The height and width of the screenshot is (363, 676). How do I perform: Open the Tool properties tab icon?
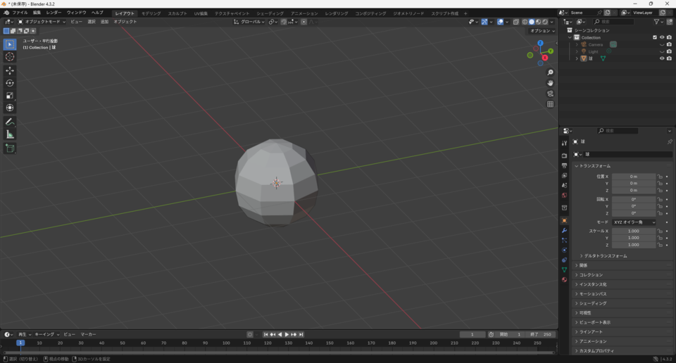pos(564,143)
